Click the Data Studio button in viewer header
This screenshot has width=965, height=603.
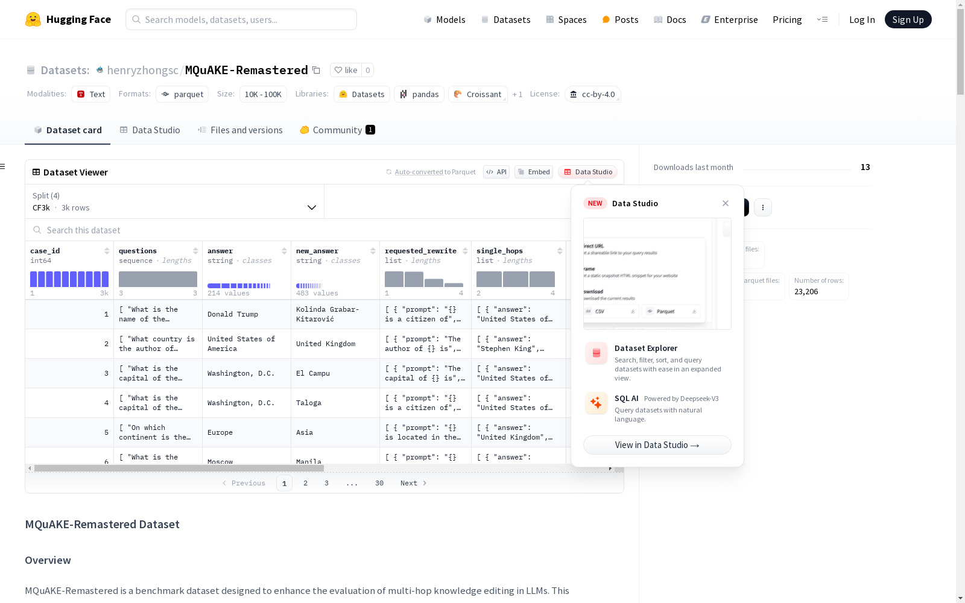pyautogui.click(x=588, y=172)
